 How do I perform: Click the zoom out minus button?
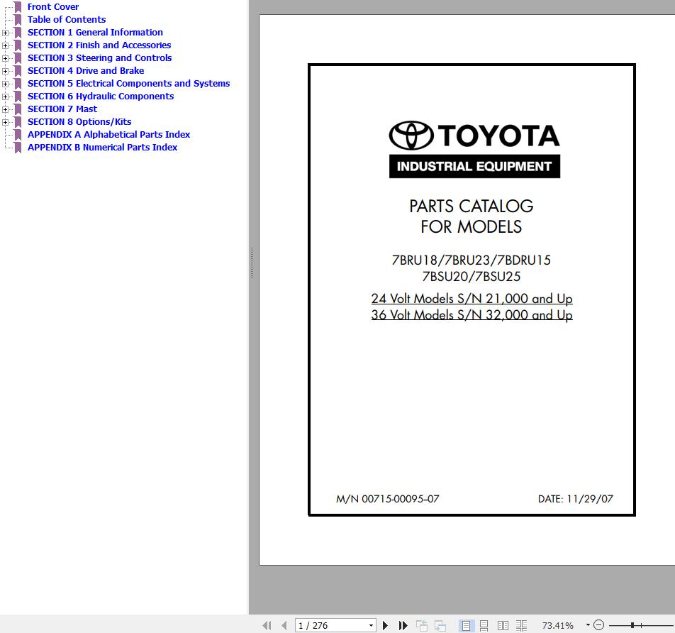click(x=599, y=624)
